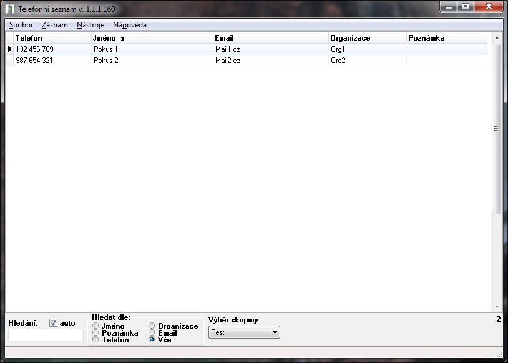508x363 pixels.
Task: Select the phone cell 132 456 789
Action: [52, 49]
